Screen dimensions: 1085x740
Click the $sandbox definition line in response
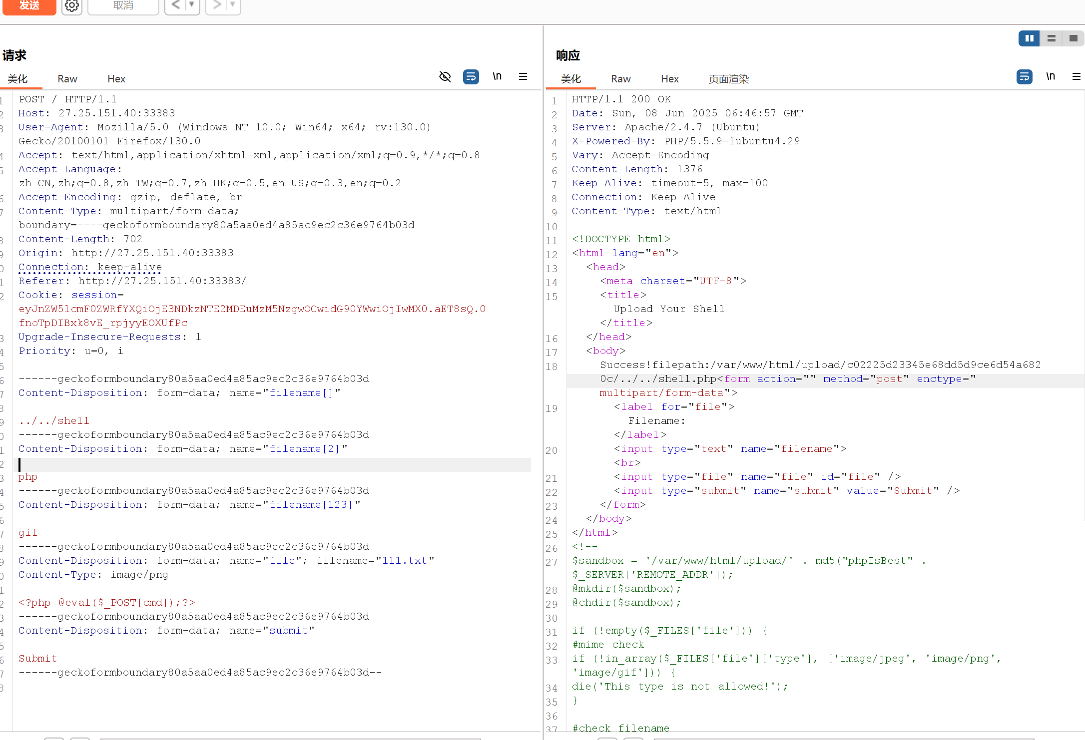tap(749, 568)
